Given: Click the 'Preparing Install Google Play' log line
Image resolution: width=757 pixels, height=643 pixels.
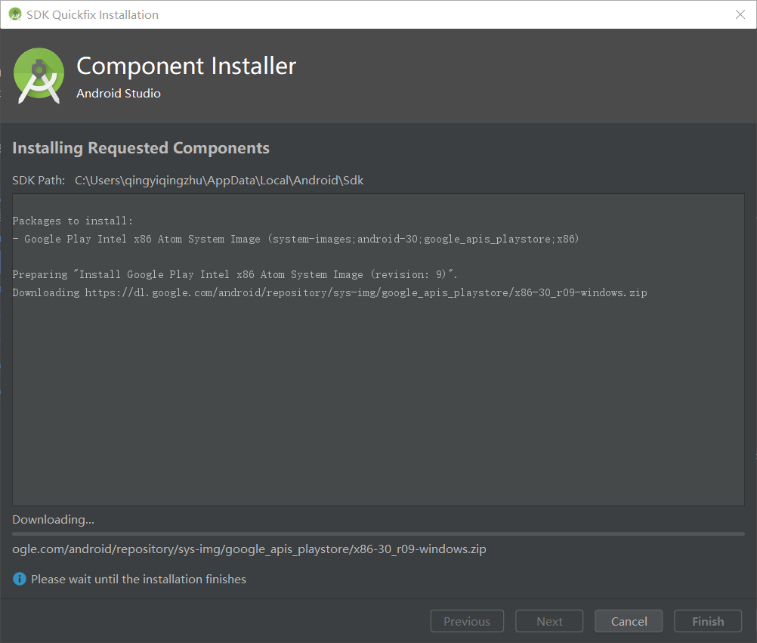Looking at the screenshot, I should [235, 274].
